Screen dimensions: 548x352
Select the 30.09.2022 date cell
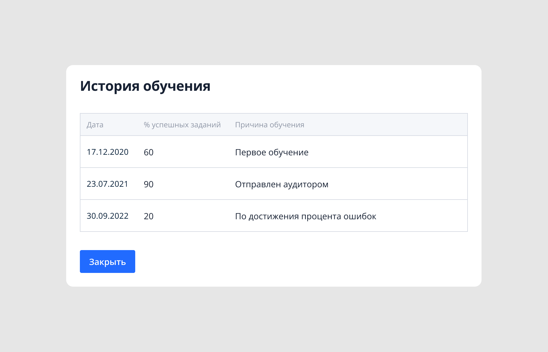point(108,216)
